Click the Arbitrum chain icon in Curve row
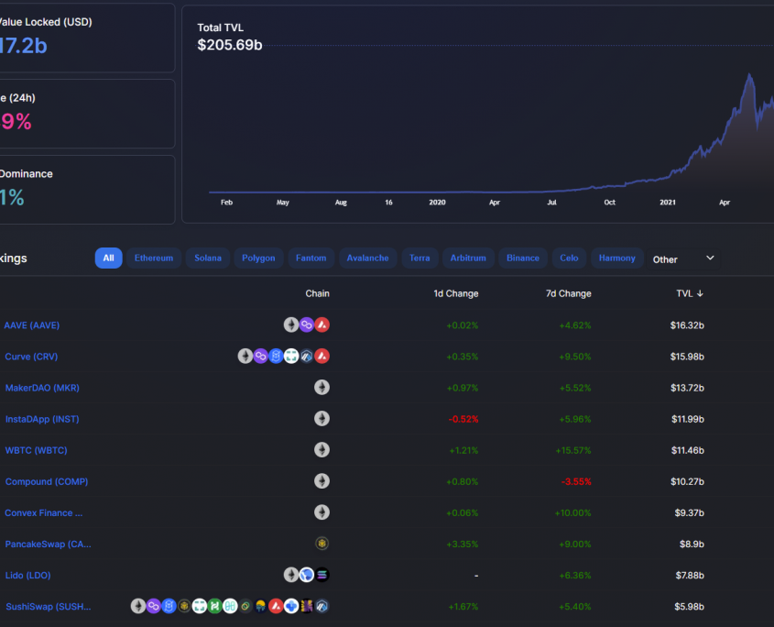Image resolution: width=774 pixels, height=627 pixels. coord(307,356)
